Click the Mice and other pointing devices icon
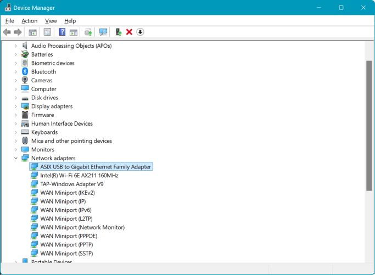 (x=25, y=141)
